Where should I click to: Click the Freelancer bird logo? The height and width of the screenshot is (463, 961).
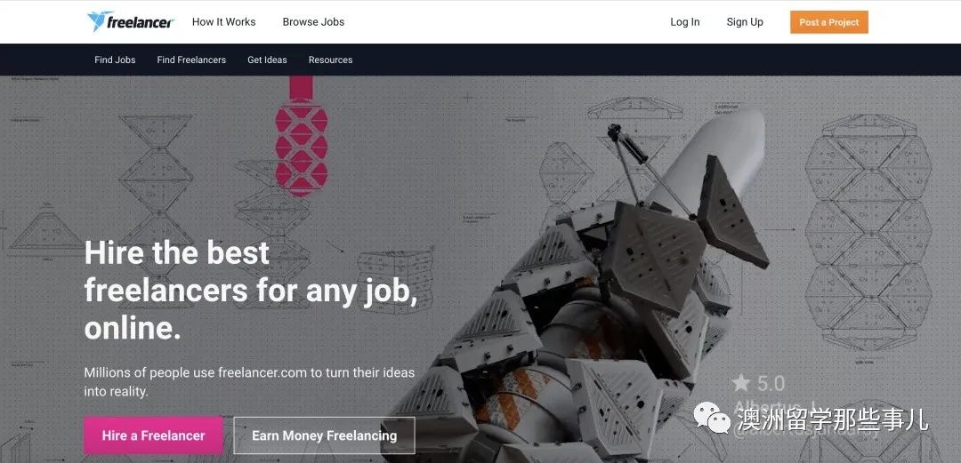pos(131,21)
